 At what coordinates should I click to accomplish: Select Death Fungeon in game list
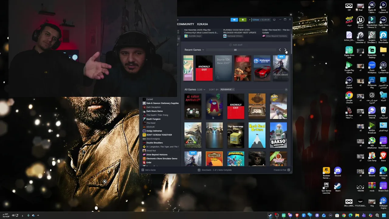pyautogui.click(x=151, y=119)
